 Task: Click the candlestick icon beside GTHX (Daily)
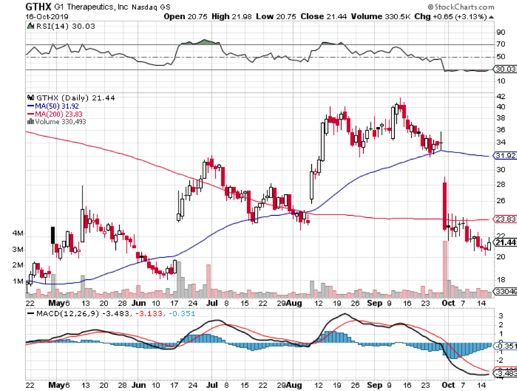(x=31, y=98)
